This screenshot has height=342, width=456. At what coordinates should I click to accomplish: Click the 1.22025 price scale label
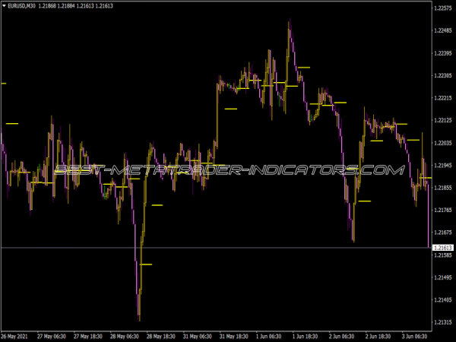pyautogui.click(x=442, y=143)
